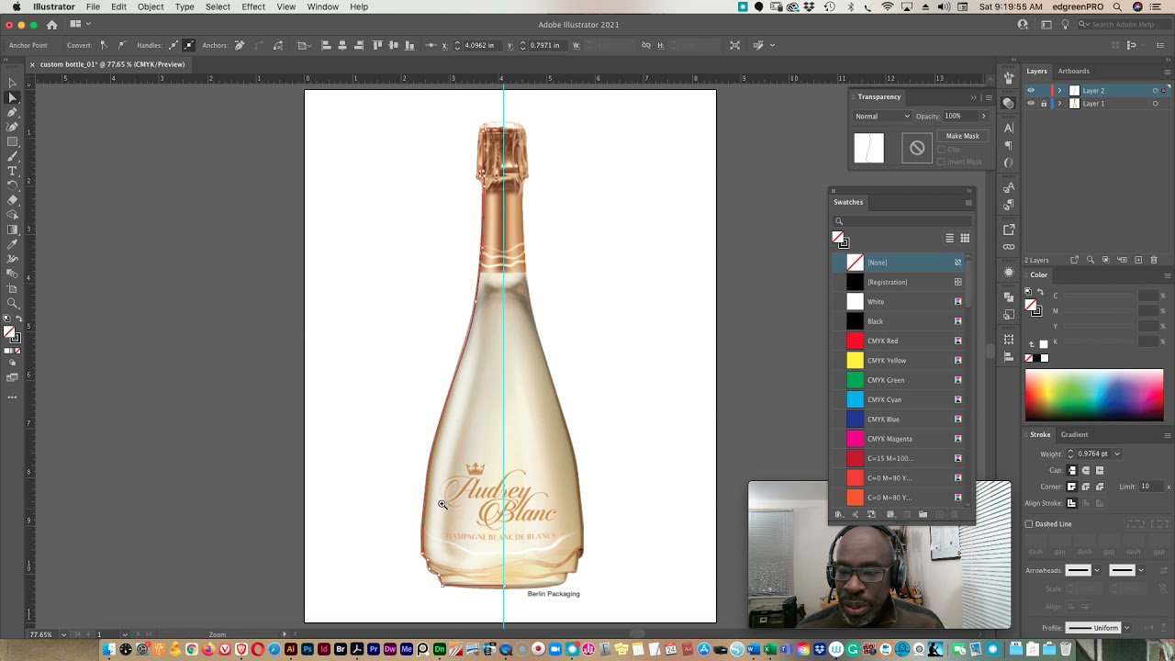Click the Swatches search field
The width and height of the screenshot is (1175, 661).
click(x=902, y=221)
